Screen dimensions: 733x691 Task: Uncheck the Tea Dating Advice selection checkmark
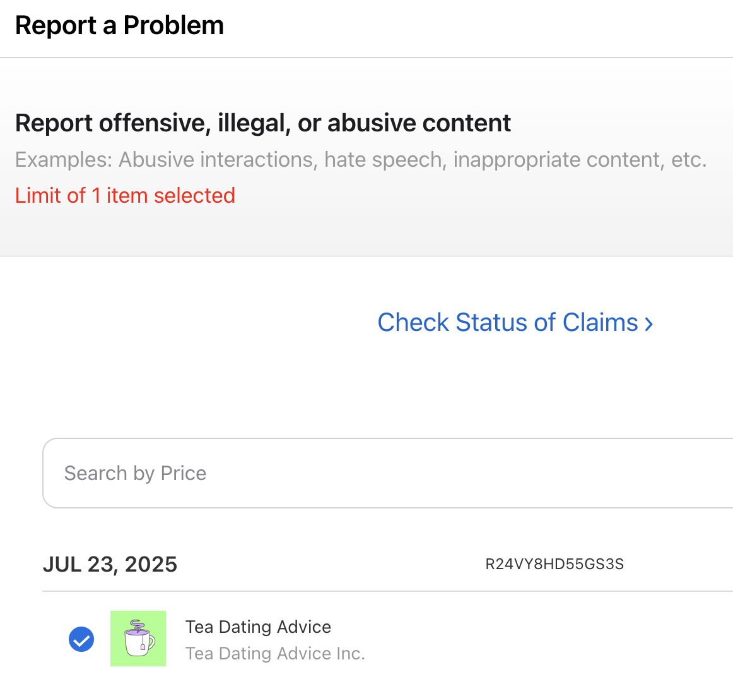point(81,639)
